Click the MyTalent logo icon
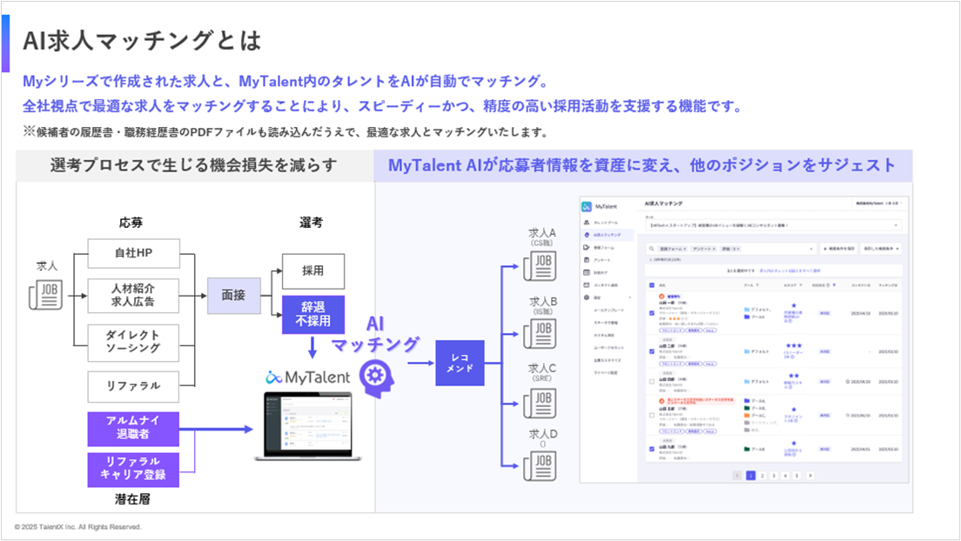 pyautogui.click(x=586, y=204)
